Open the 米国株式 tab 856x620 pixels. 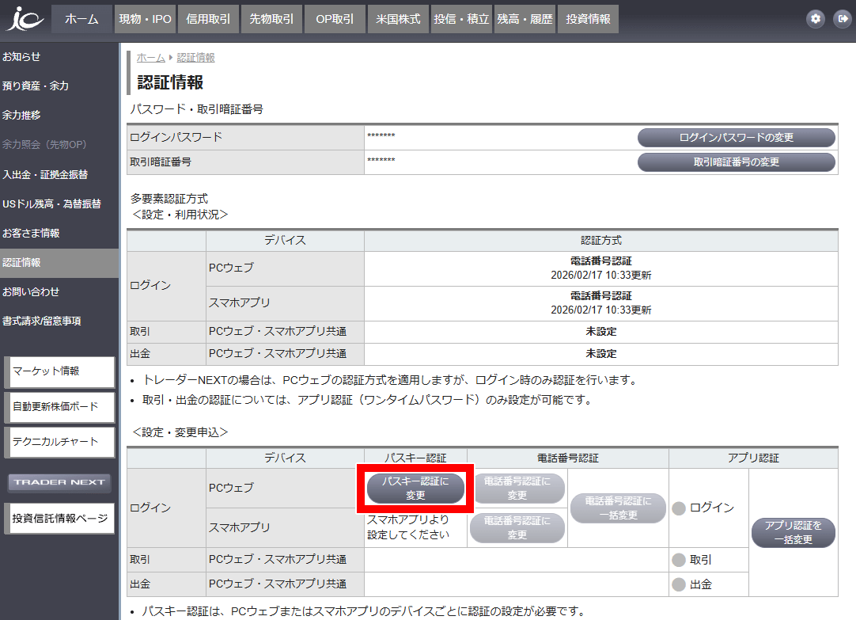click(x=398, y=18)
